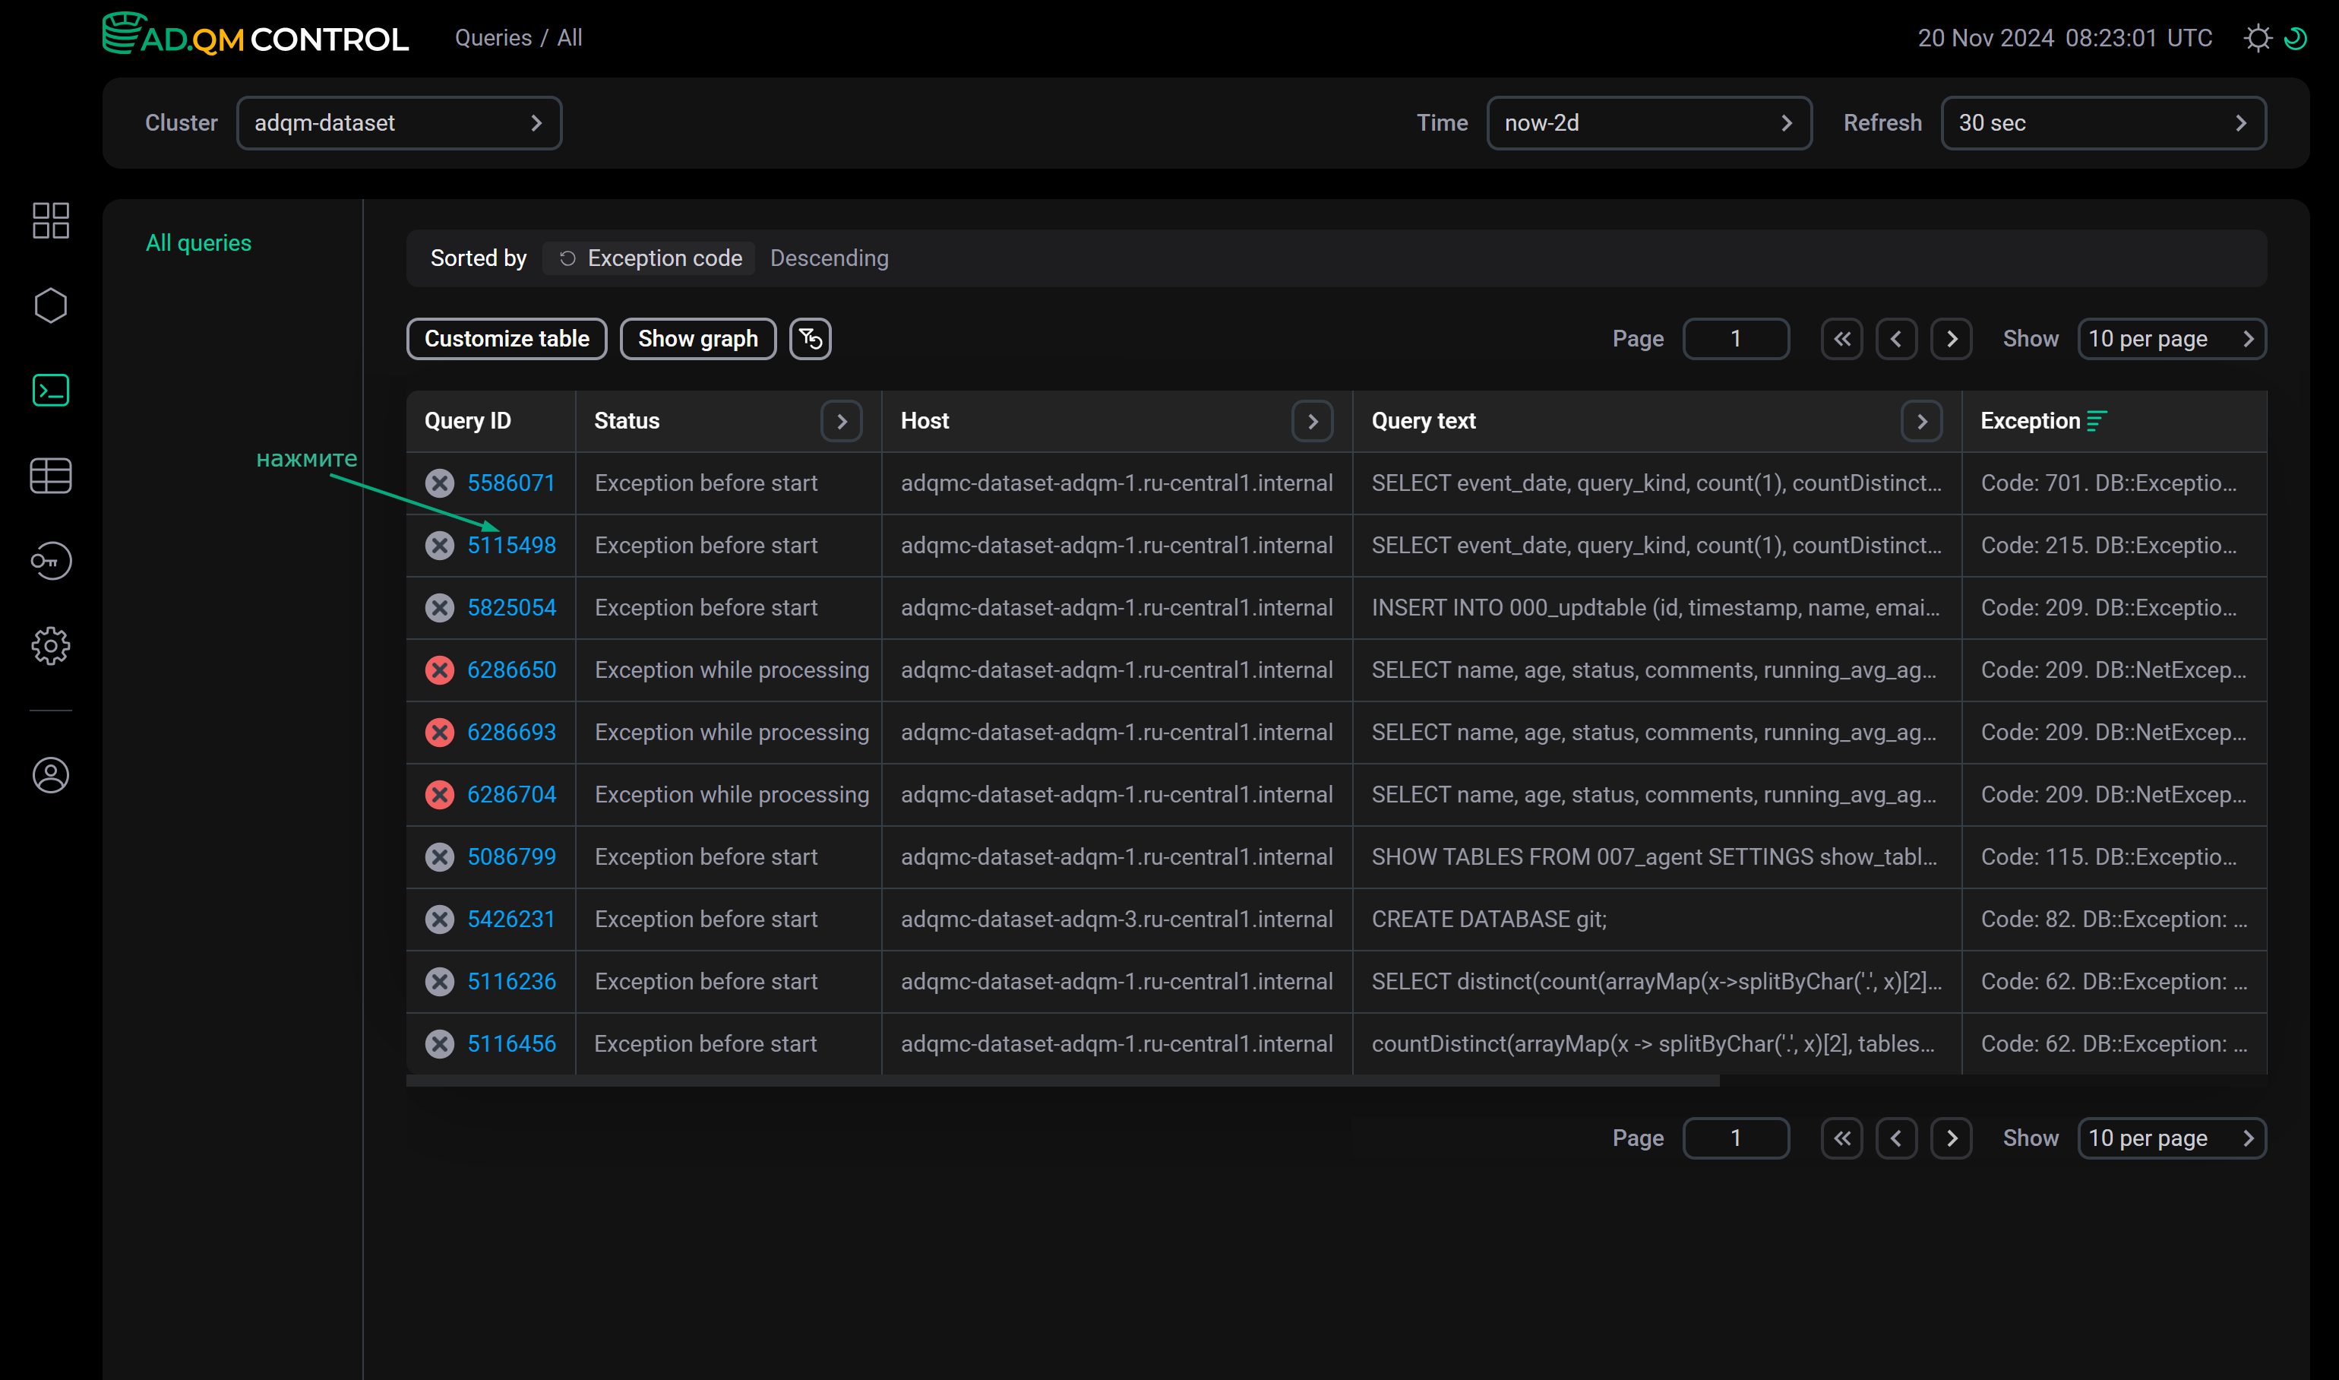Reset the Exception code sort chip

pos(567,258)
